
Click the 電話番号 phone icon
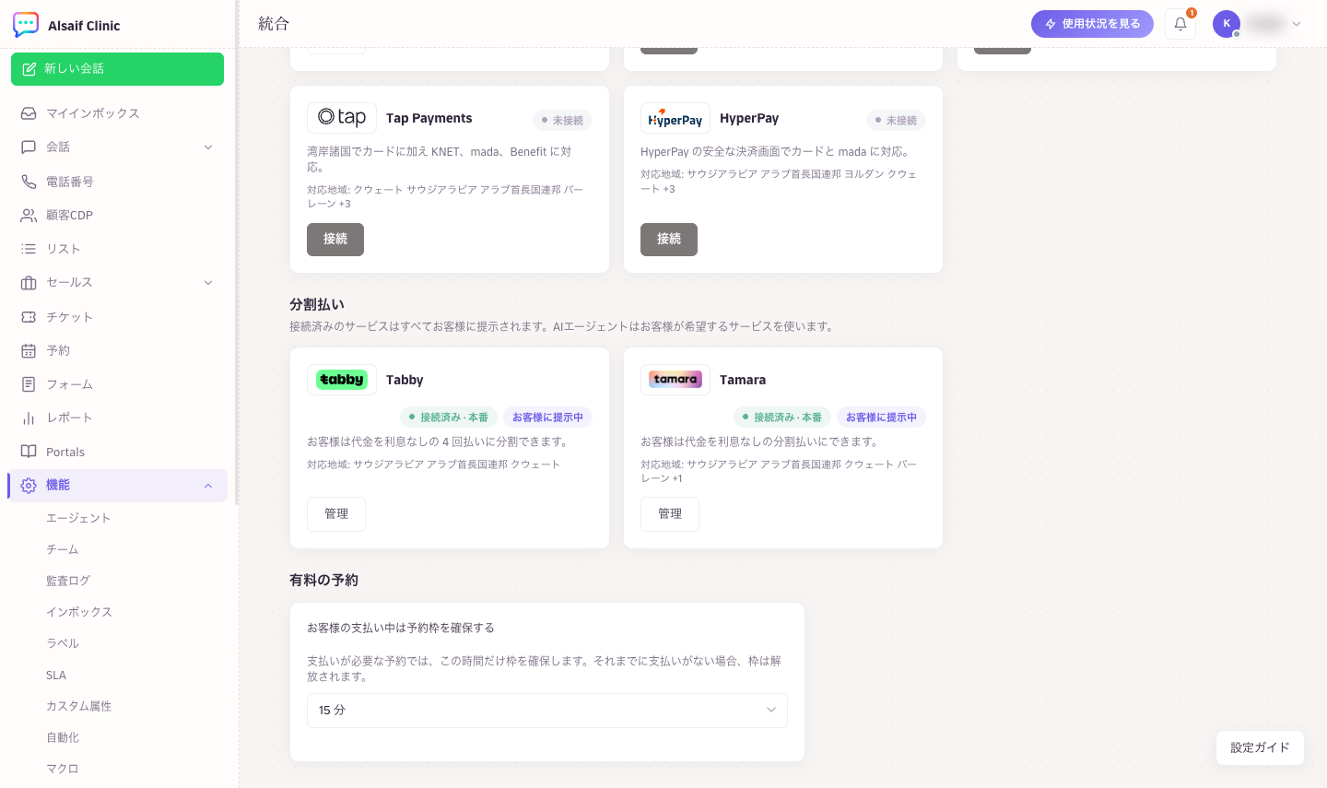click(29, 182)
